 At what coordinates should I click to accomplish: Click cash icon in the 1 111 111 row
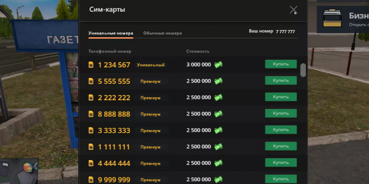coord(218,147)
